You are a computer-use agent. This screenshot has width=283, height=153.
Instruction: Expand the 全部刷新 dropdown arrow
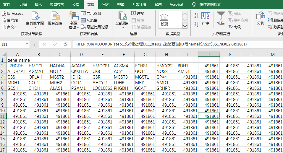tap(123, 28)
